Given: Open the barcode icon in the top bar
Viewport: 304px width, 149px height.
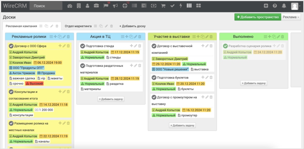Looking at the screenshot, I should (x=134, y=6).
